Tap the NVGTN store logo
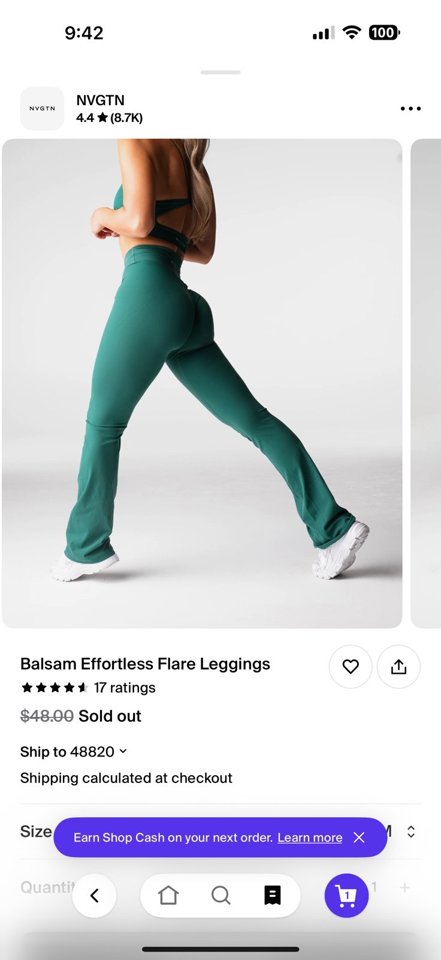441x960 pixels. [42, 109]
